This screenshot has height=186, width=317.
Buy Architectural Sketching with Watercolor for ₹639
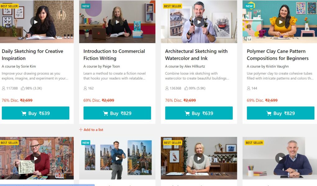(199, 113)
